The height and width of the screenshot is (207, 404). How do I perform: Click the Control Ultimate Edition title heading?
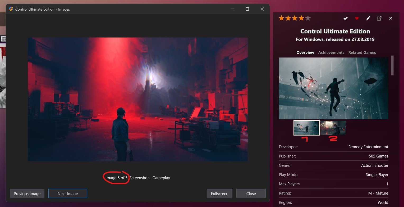(335, 31)
